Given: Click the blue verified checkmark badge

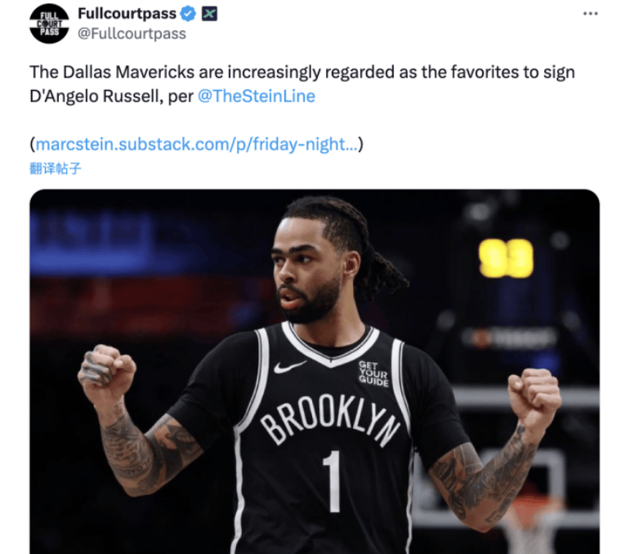Looking at the screenshot, I should tap(188, 14).
